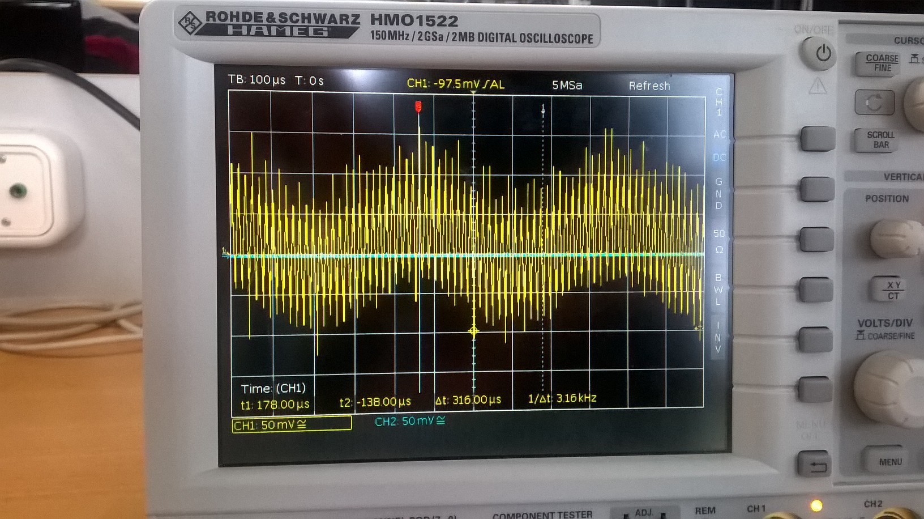Click the back-arrow return key
924x519 pixels.
point(815,464)
